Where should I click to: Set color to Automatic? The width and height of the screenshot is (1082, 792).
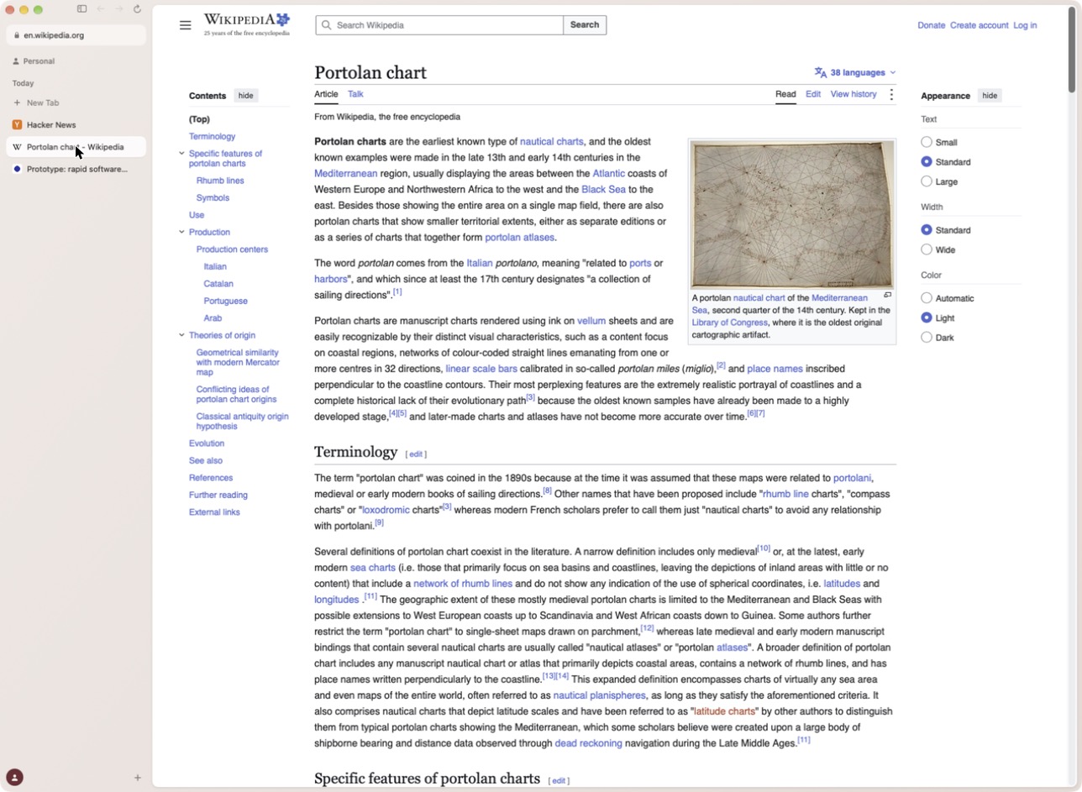tap(927, 298)
